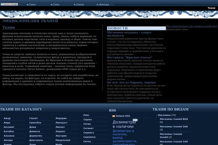This screenshot has height=145, width=218.
Task: Click the 'Ткани' article heading
Action: click(8, 27)
